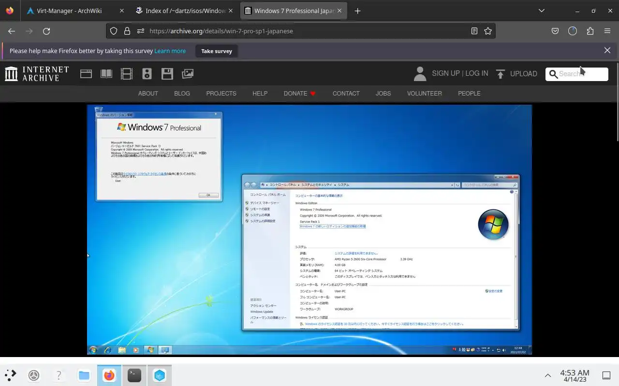
Task: Open the JOBS menu item
Action: click(x=383, y=93)
